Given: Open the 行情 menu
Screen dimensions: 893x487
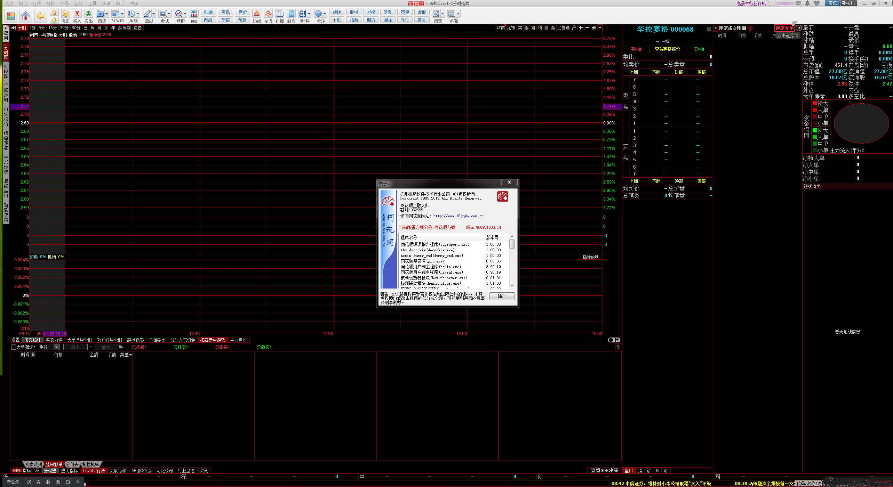Looking at the screenshot, I should point(37,3).
